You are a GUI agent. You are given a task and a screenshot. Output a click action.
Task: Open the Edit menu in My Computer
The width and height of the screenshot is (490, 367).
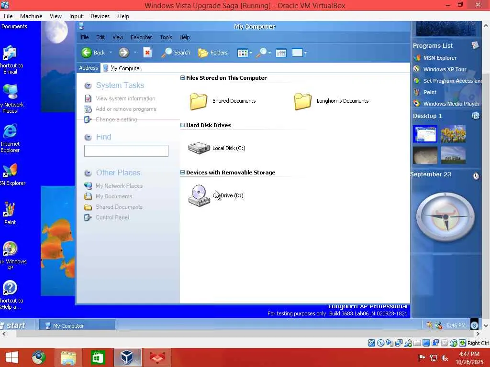tap(100, 37)
